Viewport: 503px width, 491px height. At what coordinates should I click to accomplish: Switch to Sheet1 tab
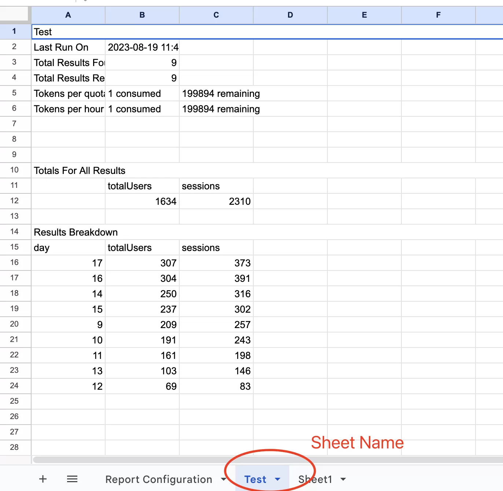pos(315,479)
